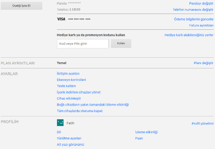Open Hediye kartı alabileceğiniz yerler link
The height and width of the screenshot is (149, 215).
click(189, 35)
